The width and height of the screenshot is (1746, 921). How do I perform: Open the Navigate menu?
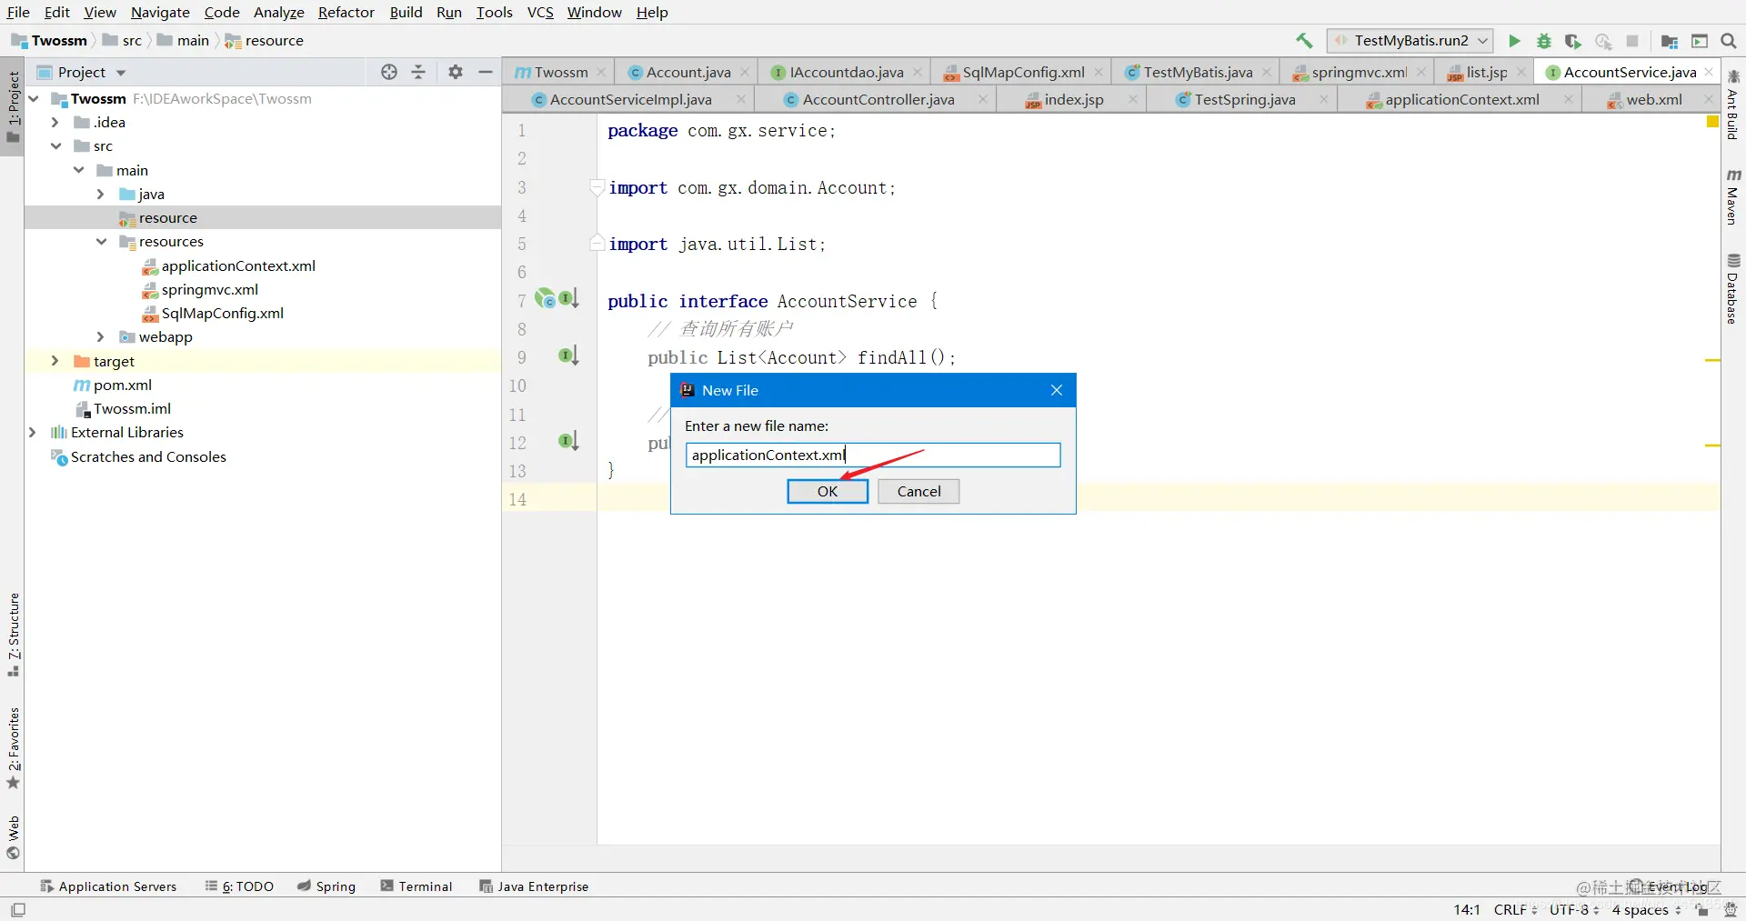[160, 12]
